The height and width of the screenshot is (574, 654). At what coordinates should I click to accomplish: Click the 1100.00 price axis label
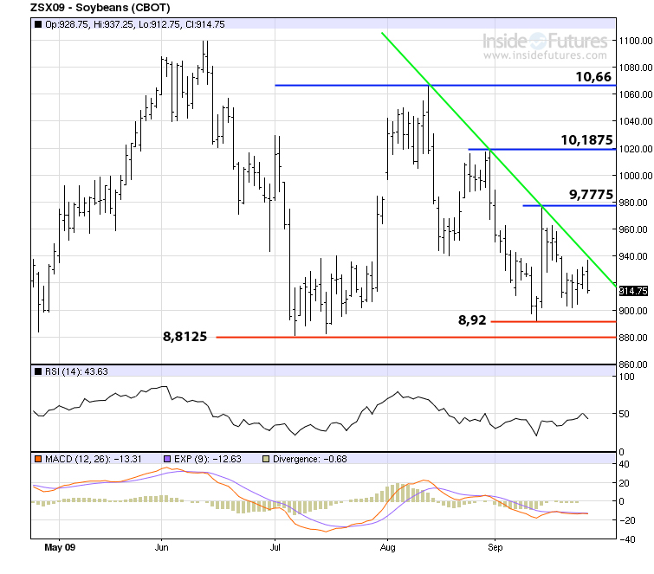(x=634, y=41)
